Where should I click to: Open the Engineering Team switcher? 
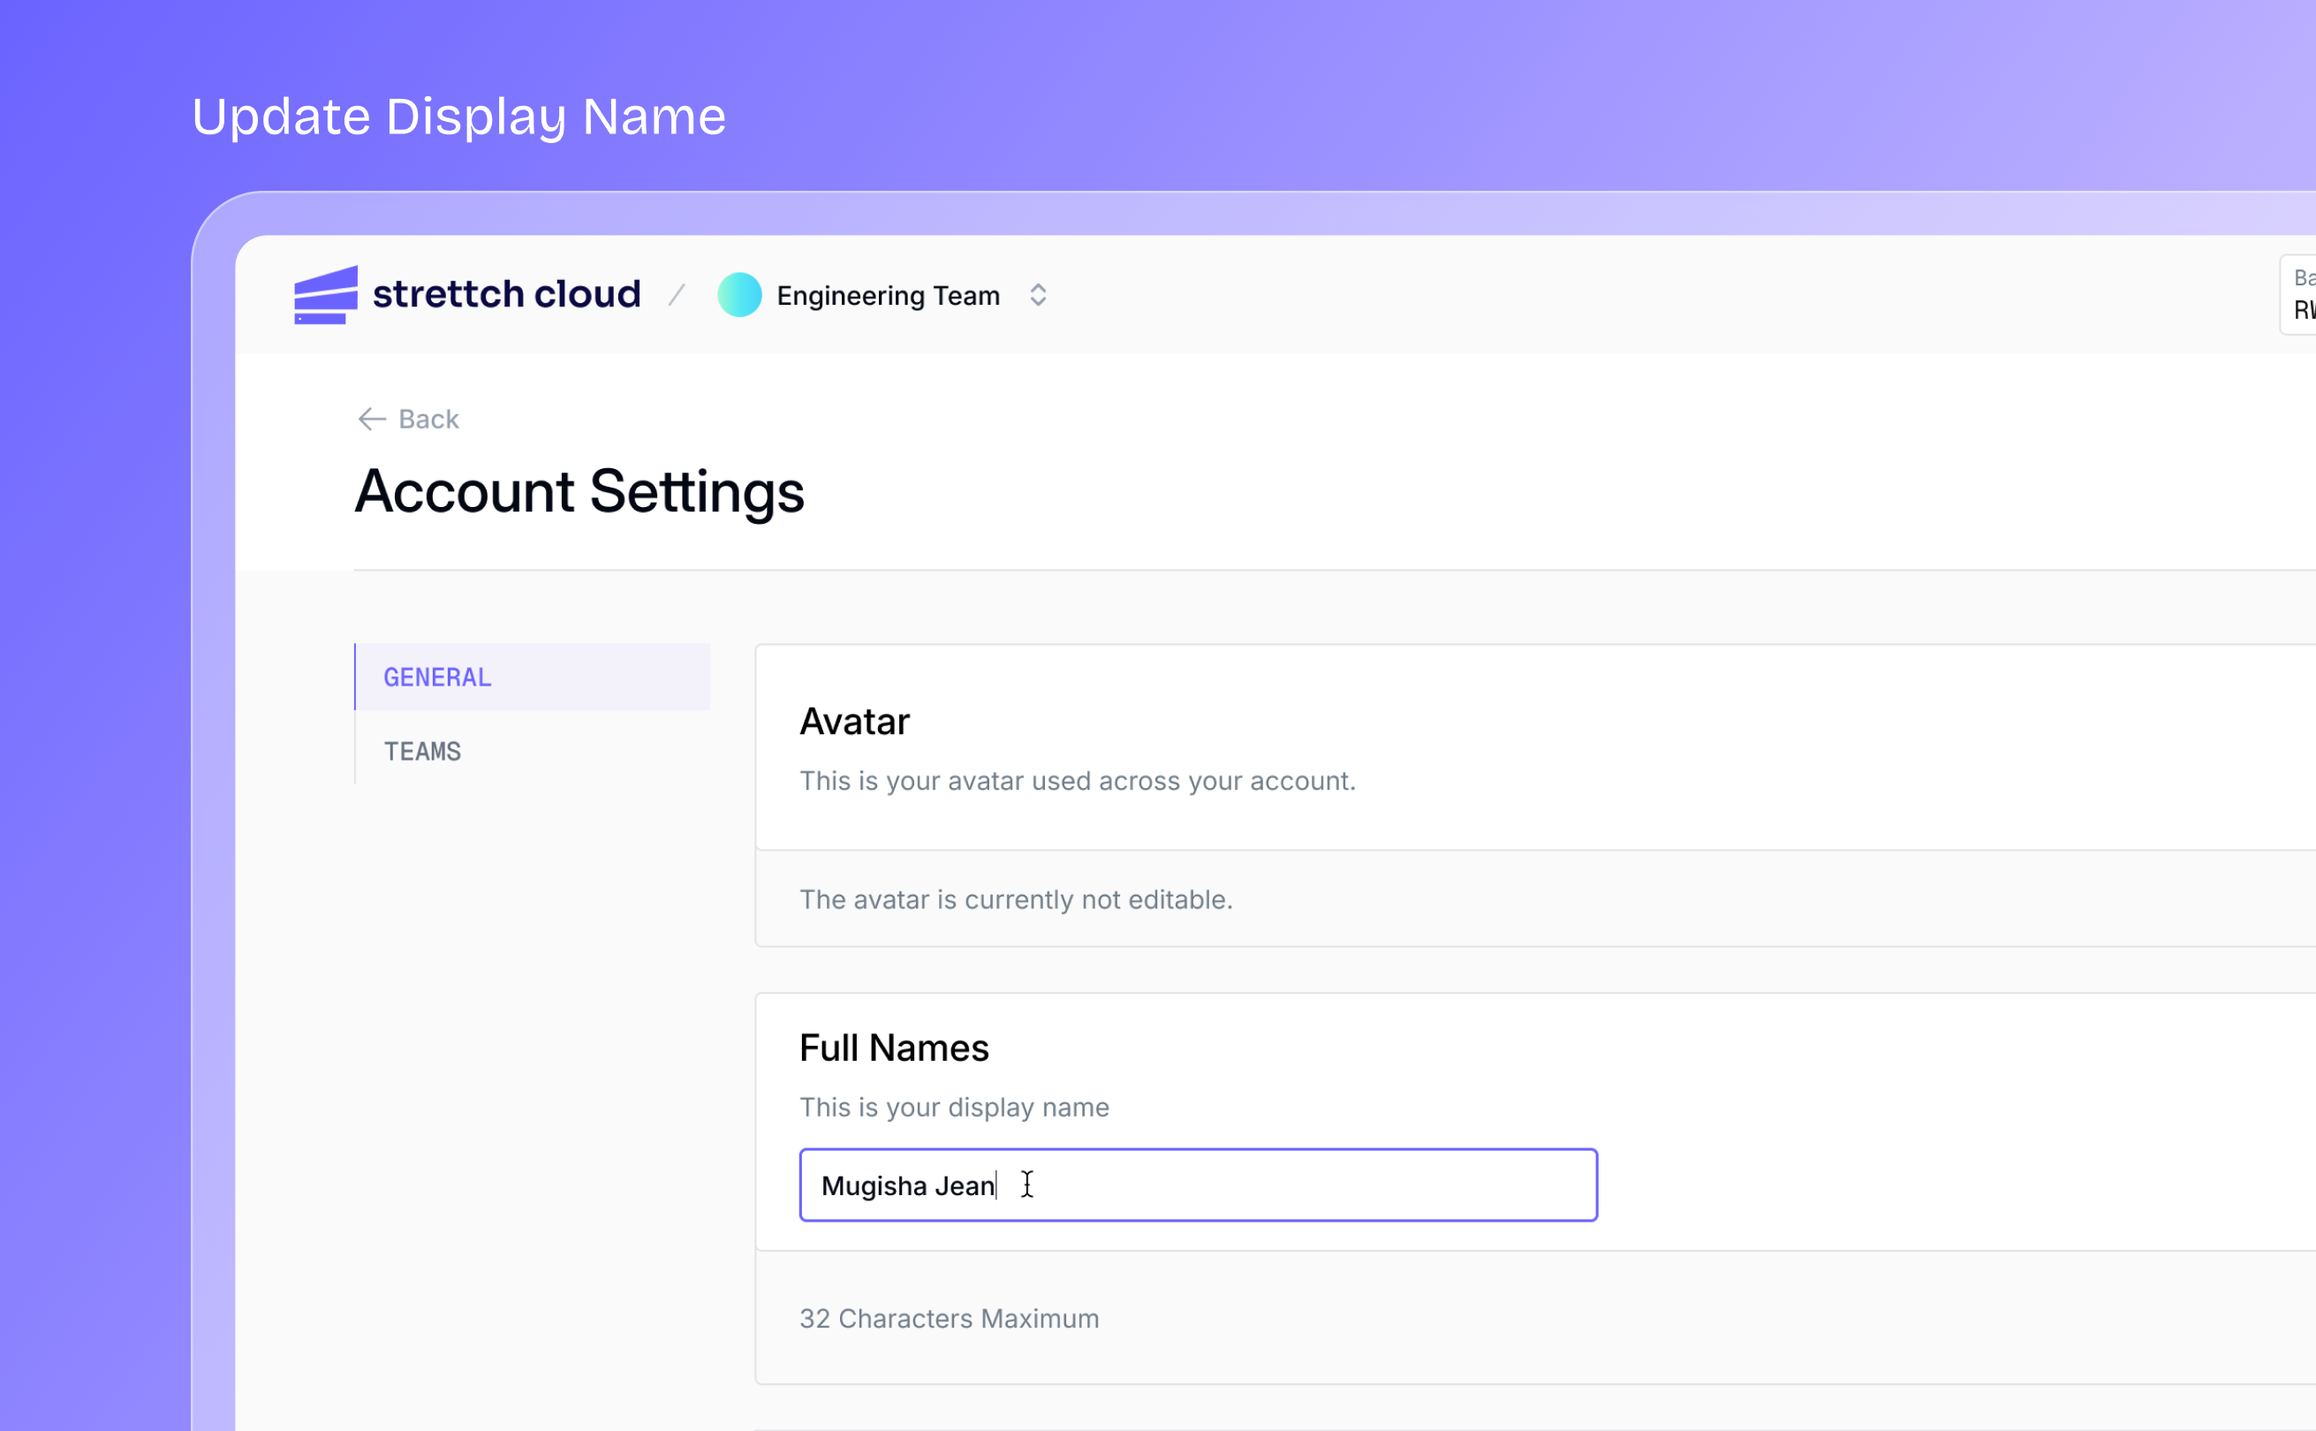pyautogui.click(x=888, y=296)
